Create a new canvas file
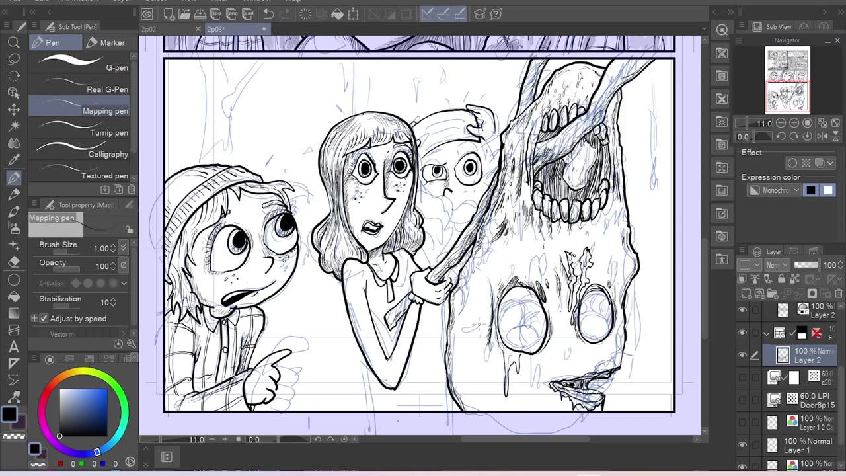Viewport: 846px width, 476px height. point(169,14)
